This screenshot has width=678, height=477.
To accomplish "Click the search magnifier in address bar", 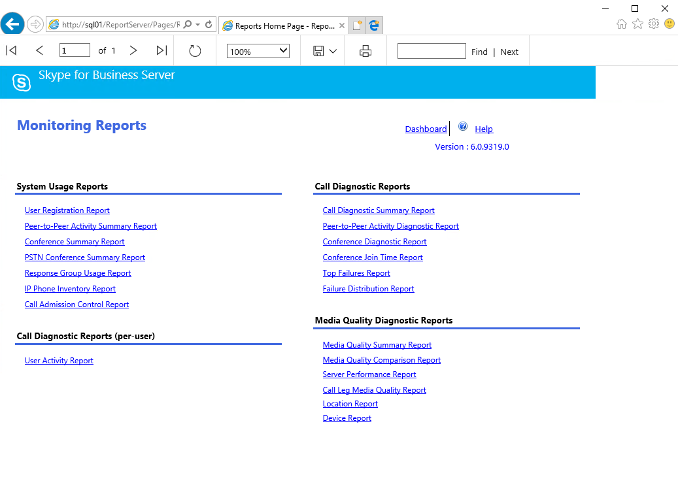I will click(188, 25).
